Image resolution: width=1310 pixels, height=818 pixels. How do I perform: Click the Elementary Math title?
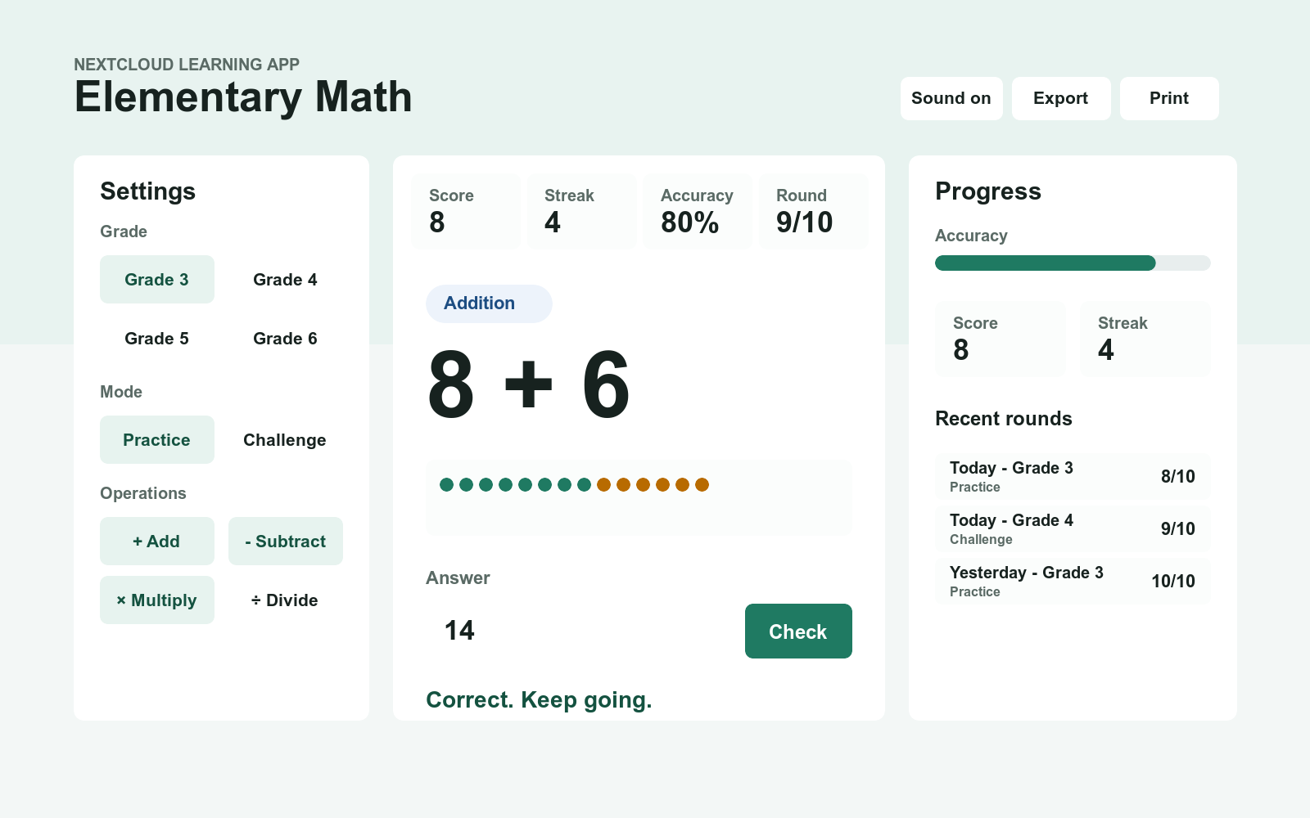pos(243,97)
